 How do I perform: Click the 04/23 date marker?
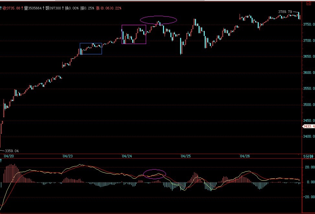point(68,156)
